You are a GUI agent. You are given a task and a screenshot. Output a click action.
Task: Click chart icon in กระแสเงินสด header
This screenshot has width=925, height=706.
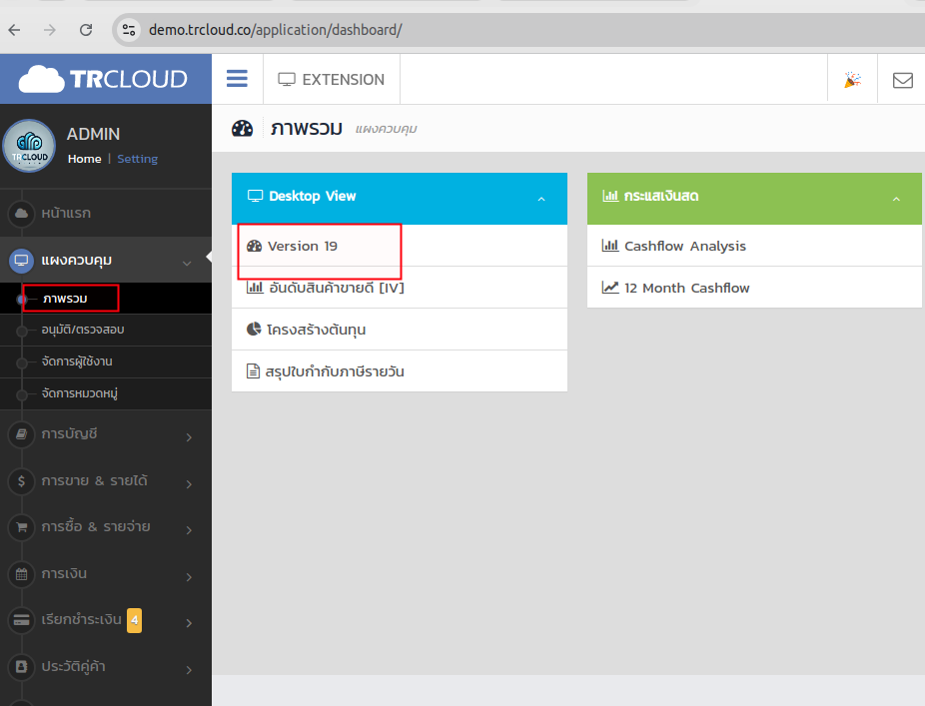tap(610, 196)
